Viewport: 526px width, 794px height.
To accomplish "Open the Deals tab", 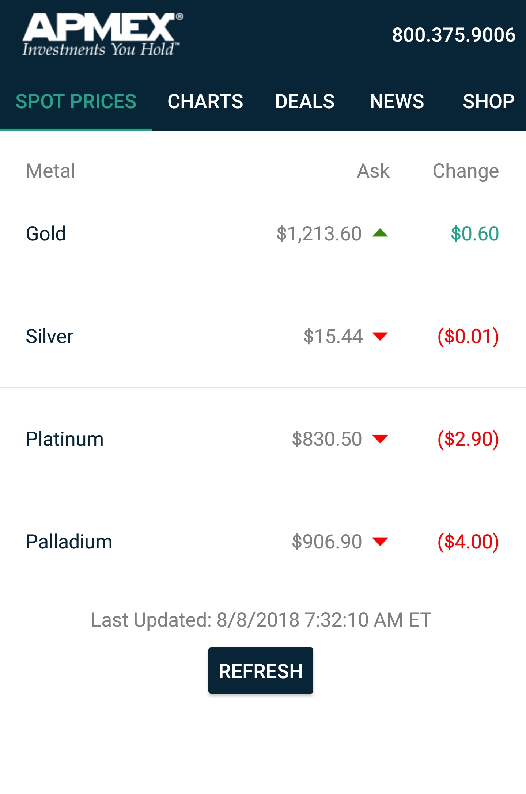I will tap(304, 102).
